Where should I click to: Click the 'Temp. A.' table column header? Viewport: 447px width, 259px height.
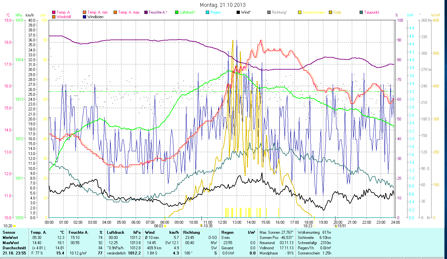tap(39, 232)
